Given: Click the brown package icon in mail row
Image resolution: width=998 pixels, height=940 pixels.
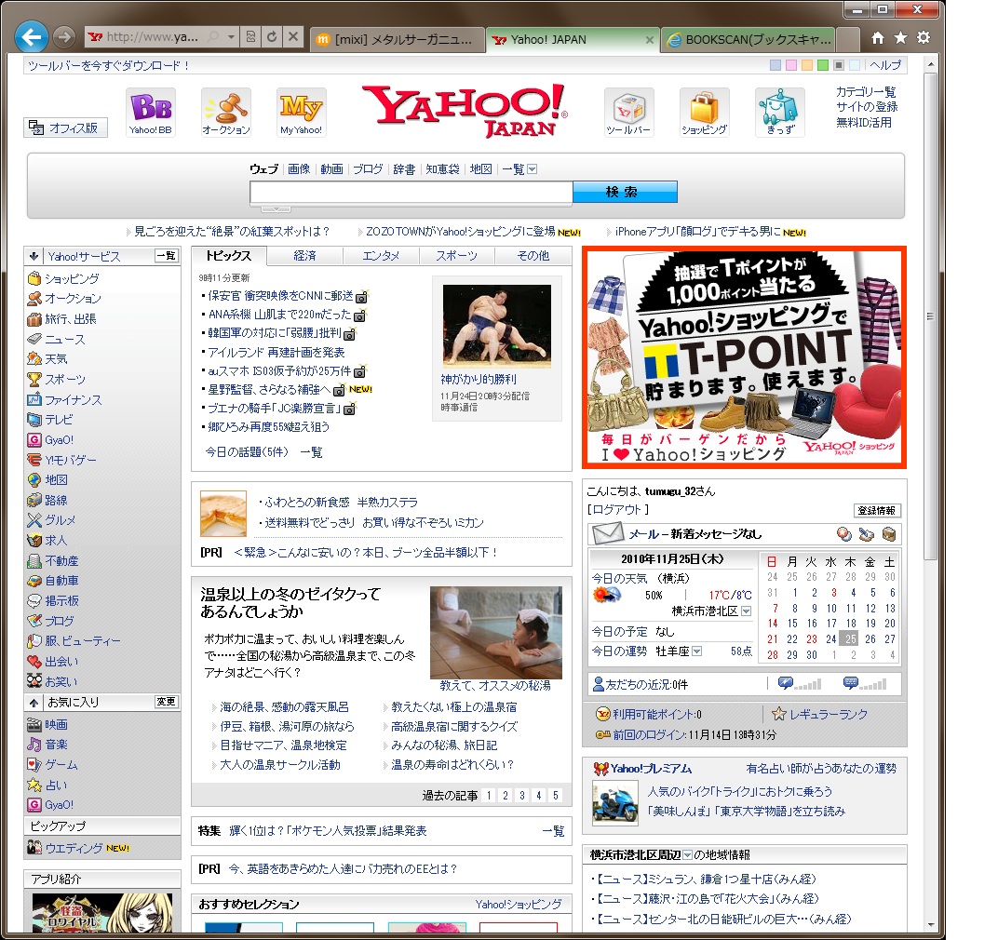Looking at the screenshot, I should coord(889,534).
